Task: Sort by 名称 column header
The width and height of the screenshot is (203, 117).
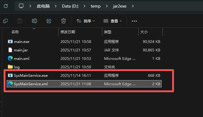Action: 15,32
